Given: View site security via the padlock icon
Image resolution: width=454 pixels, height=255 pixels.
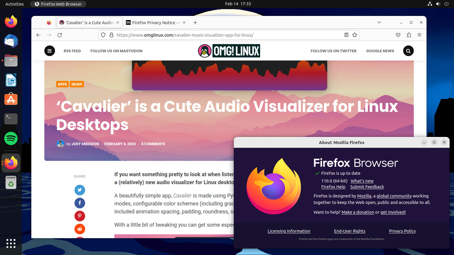Looking at the screenshot, I should tap(111, 35).
